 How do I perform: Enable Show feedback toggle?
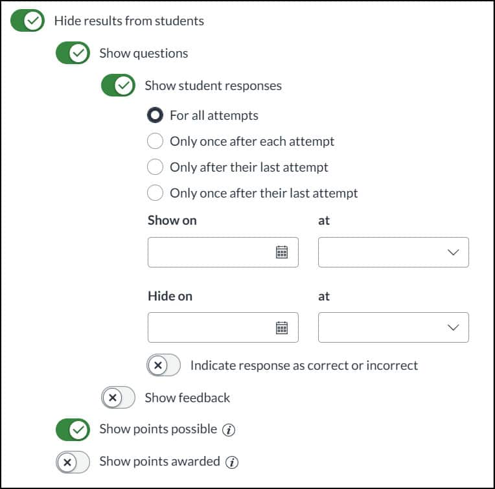click(x=118, y=398)
